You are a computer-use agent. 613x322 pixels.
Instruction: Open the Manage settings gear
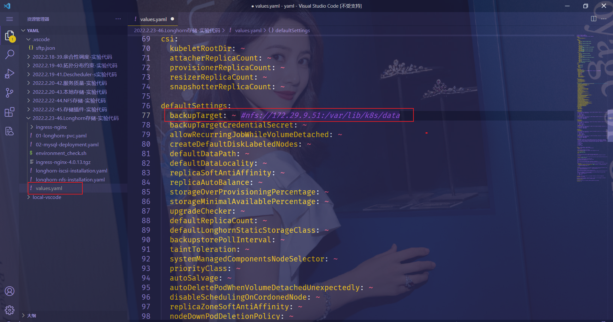10,310
